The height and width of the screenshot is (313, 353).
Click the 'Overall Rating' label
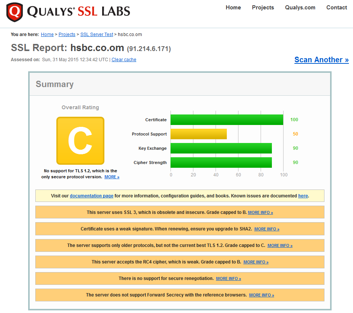pyautogui.click(x=80, y=107)
